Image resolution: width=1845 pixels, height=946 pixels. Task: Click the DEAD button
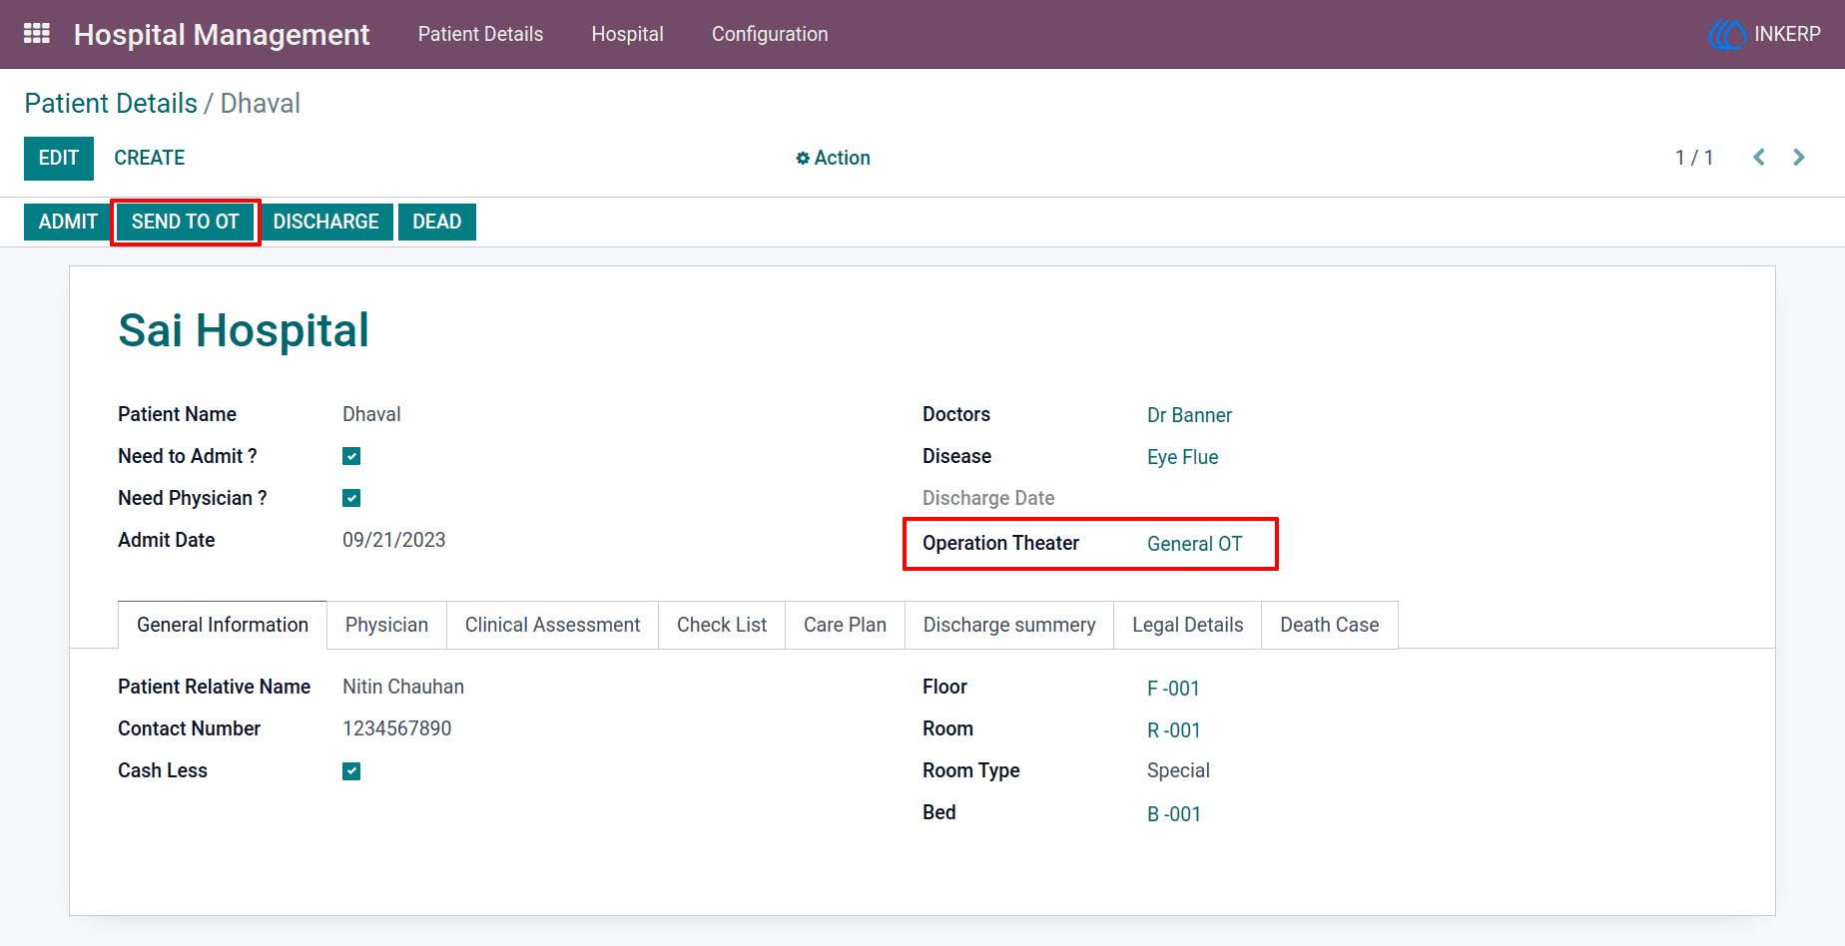437,222
